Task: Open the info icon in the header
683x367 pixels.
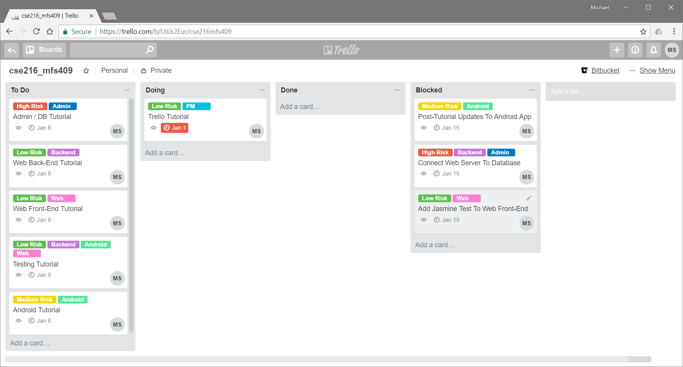Action: tap(635, 50)
